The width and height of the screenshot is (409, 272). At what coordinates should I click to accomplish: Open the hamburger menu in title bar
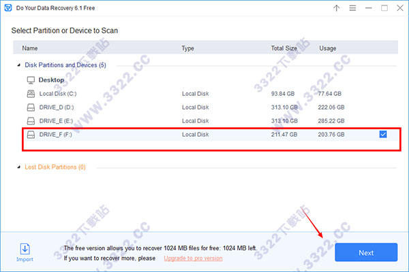coord(352,8)
